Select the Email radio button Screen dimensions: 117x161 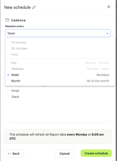click(x=7, y=91)
